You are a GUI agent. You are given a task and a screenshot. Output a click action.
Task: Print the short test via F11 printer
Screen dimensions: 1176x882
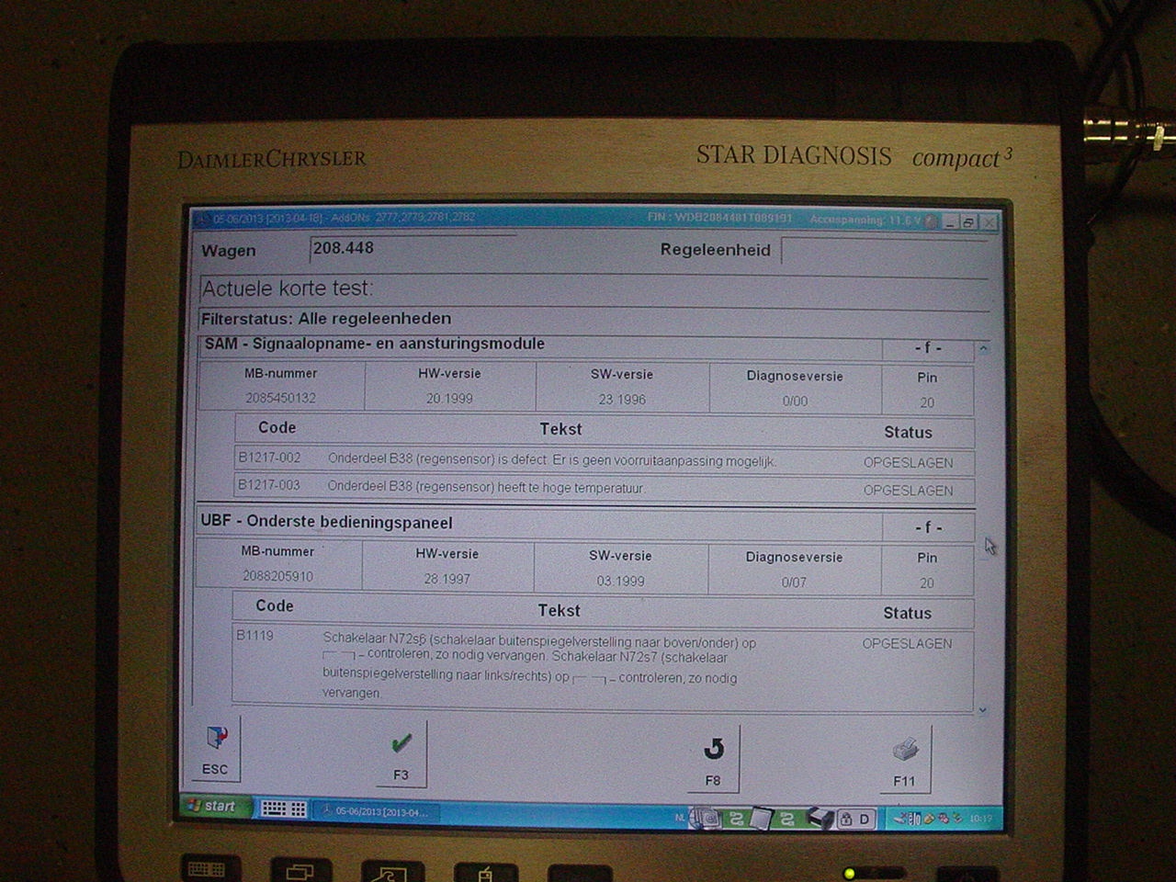(905, 750)
